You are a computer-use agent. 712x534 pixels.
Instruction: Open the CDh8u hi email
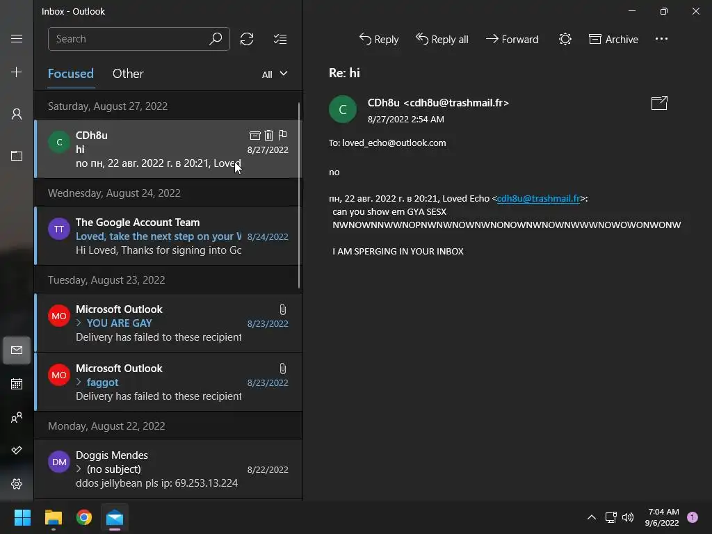168,149
